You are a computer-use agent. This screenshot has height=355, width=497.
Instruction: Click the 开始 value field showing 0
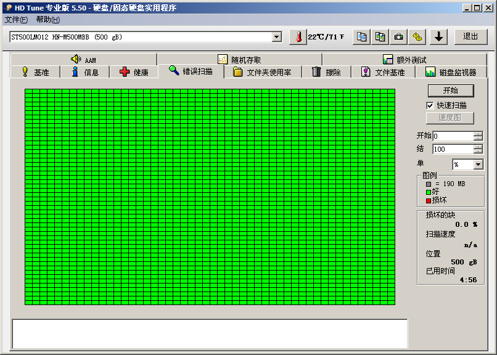453,136
